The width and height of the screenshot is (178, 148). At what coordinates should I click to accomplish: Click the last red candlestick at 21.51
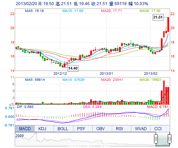click(168, 24)
